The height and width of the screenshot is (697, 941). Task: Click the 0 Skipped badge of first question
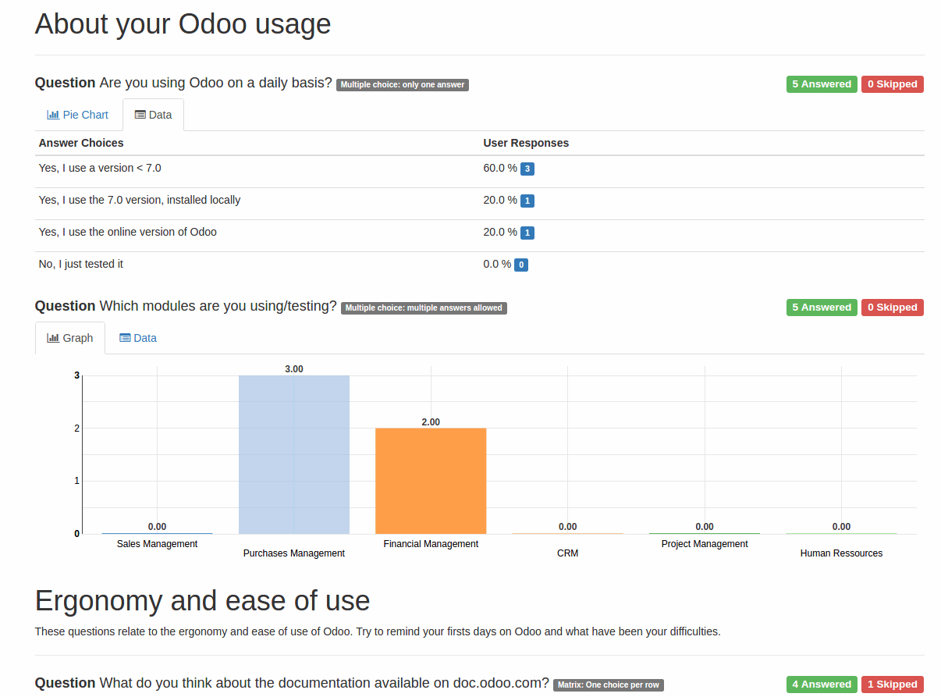pos(893,84)
